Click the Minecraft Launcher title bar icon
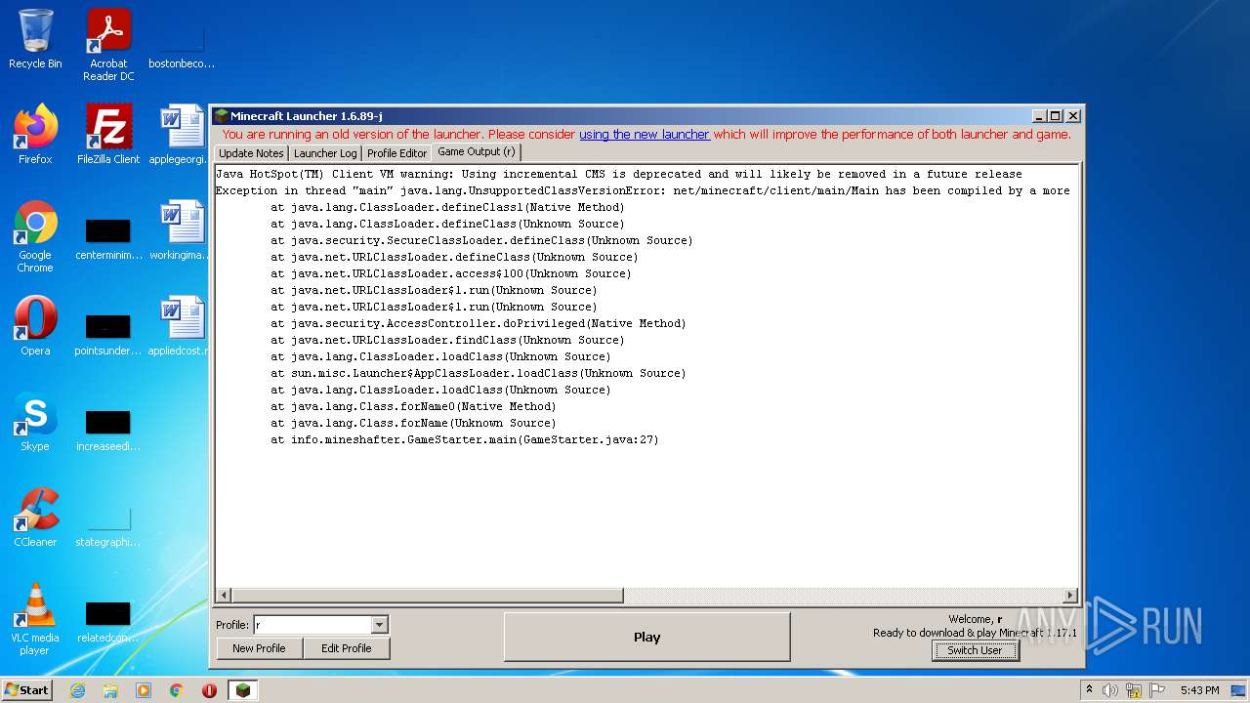Viewport: 1250px width, 703px height. [x=222, y=116]
